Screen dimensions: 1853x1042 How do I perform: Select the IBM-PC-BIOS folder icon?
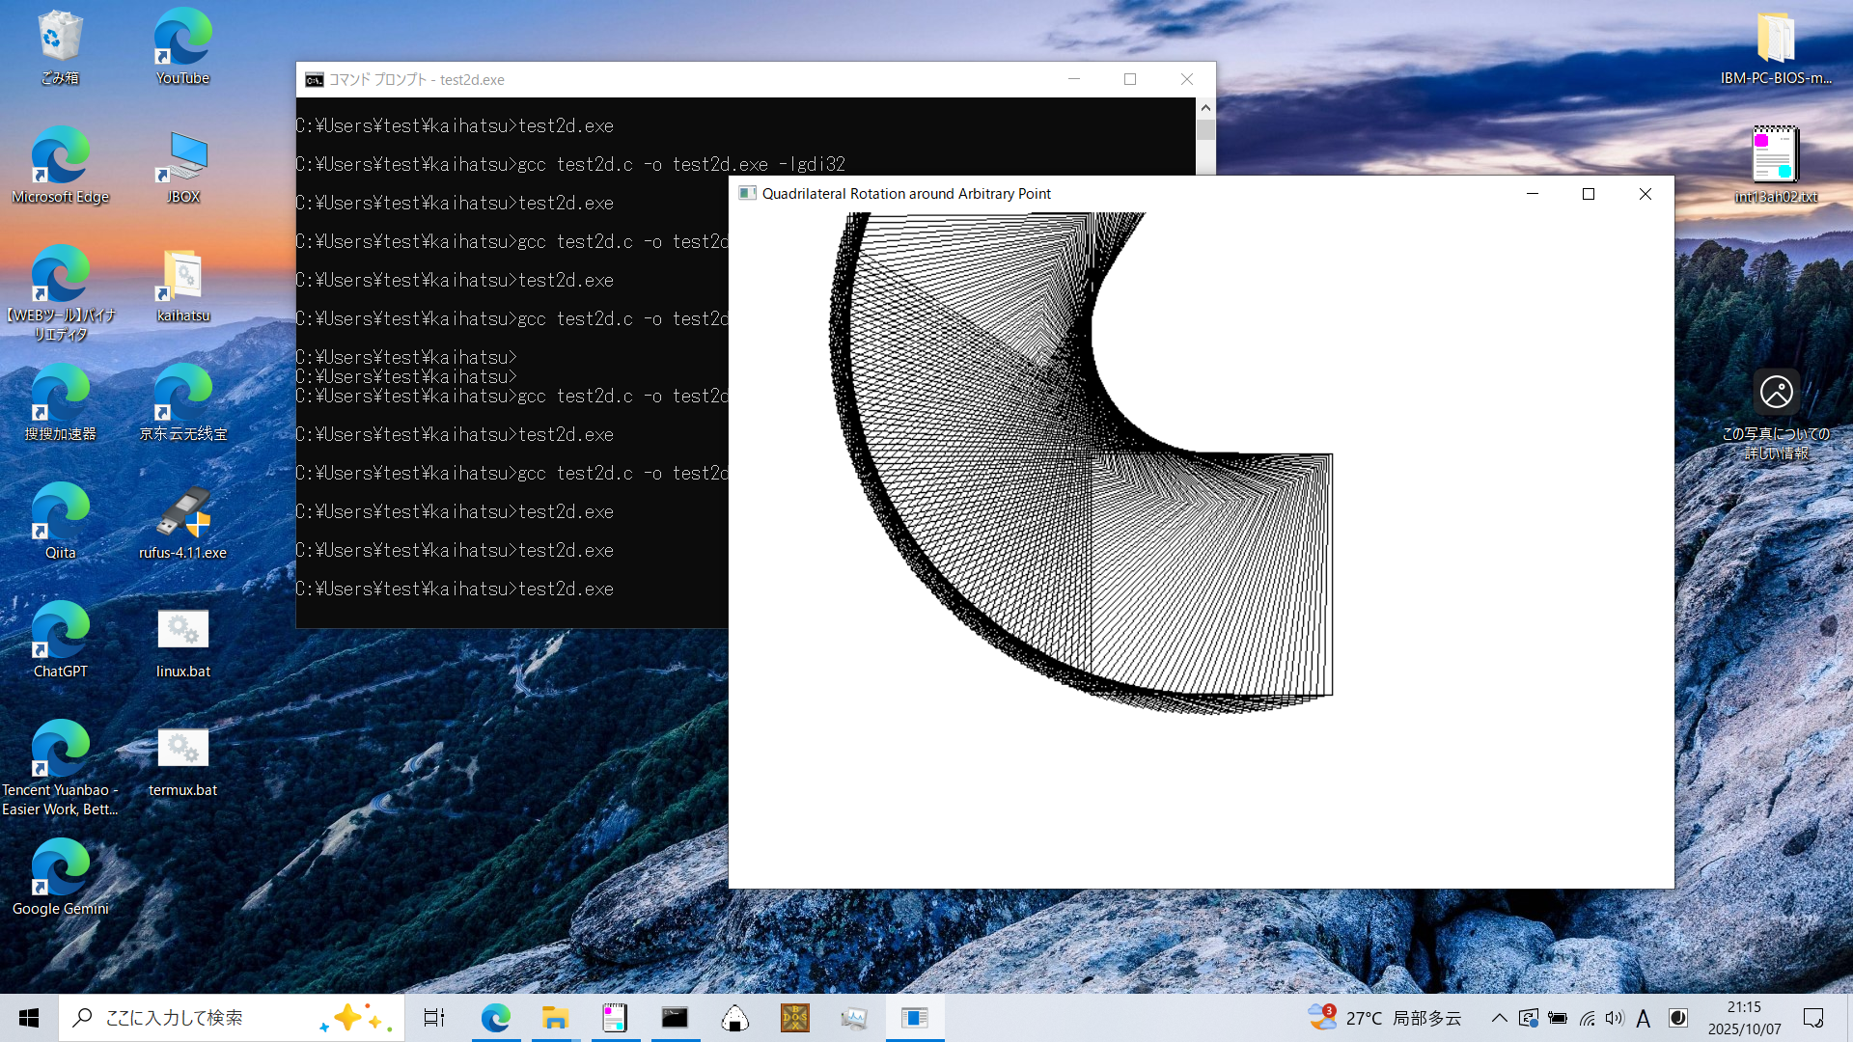(1775, 46)
